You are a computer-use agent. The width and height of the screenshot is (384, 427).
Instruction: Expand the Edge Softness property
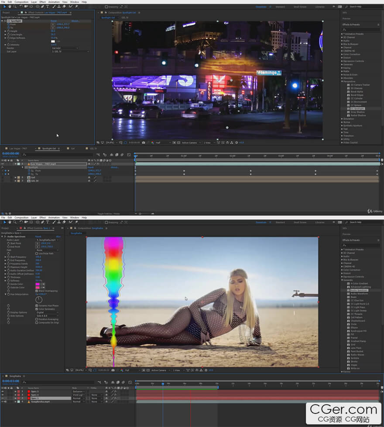point(5,38)
